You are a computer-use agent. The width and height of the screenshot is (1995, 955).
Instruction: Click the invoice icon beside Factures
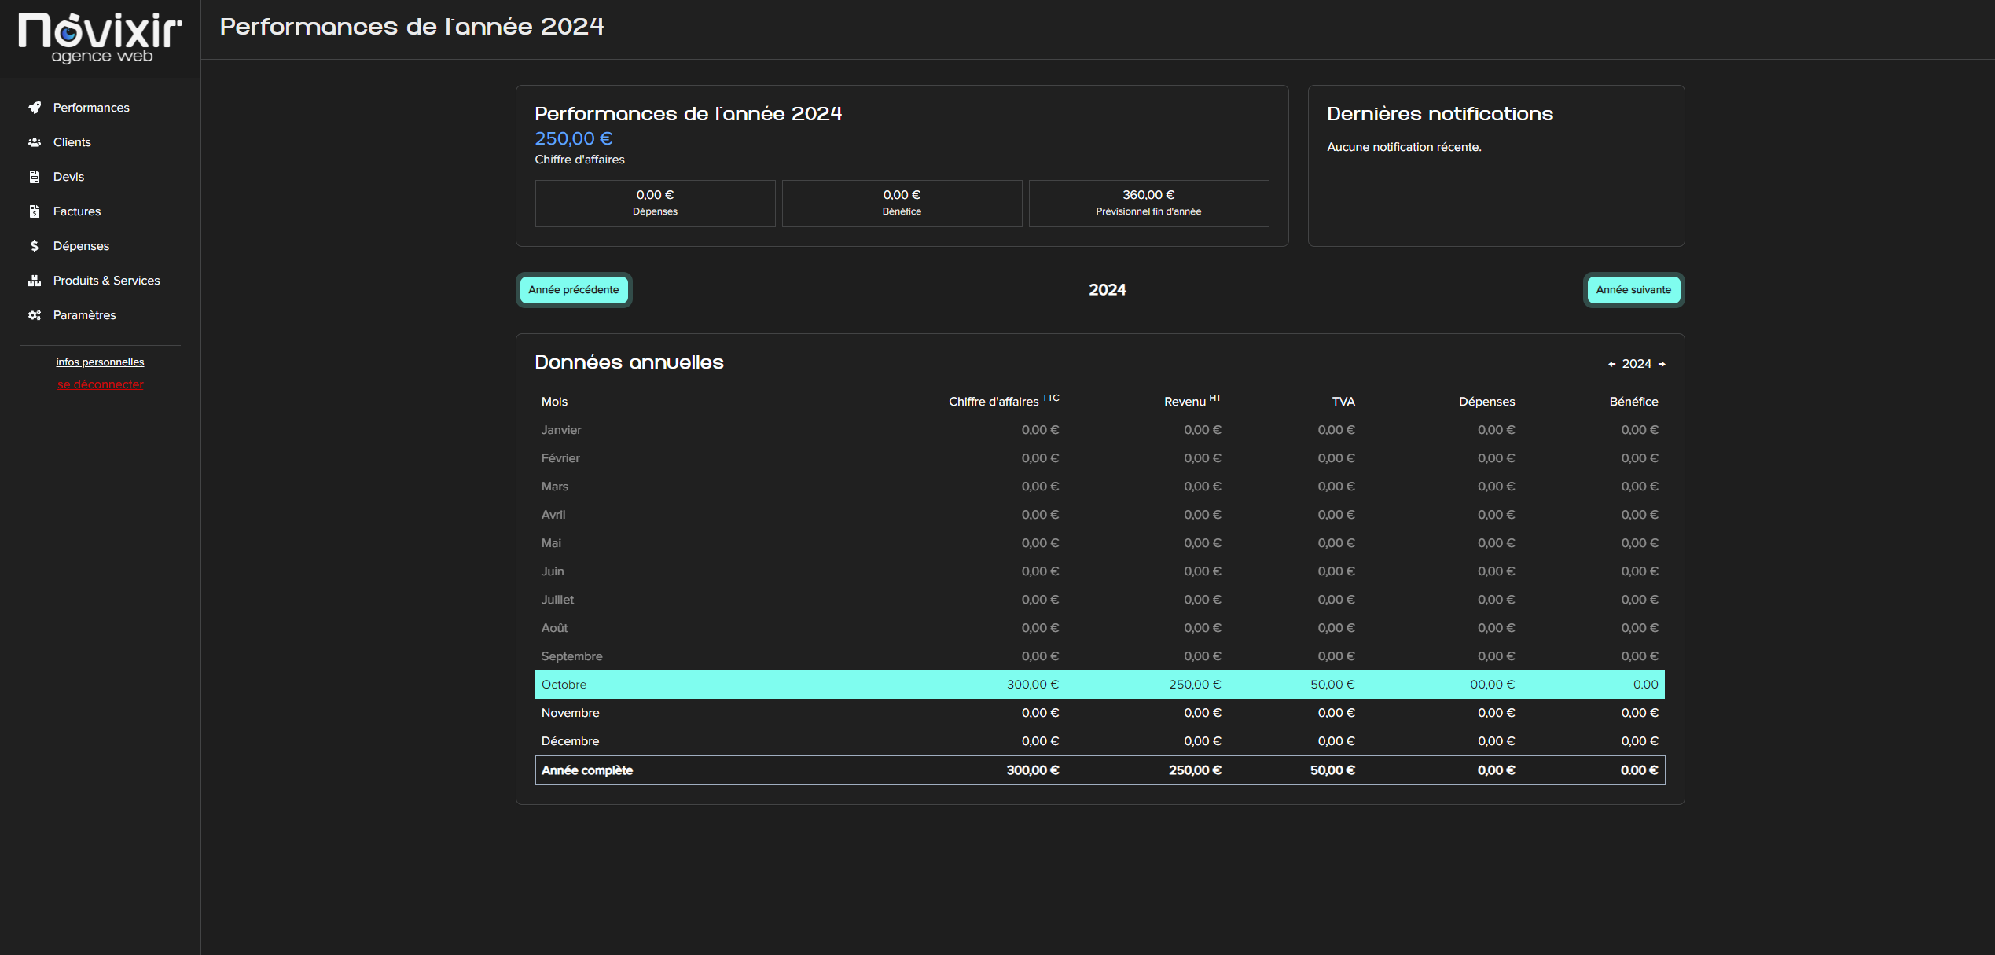tap(35, 211)
